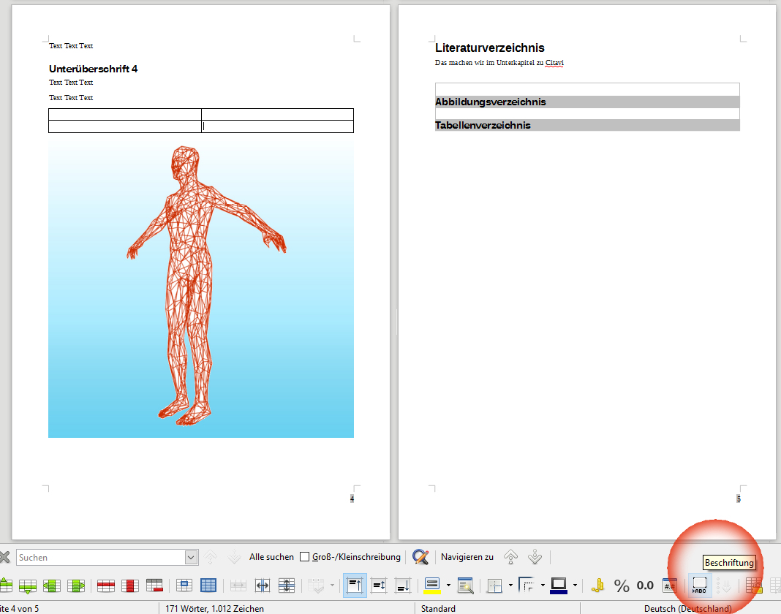The width and height of the screenshot is (781, 614).
Task: Insert caption with Beschriftung button
Action: [x=700, y=585]
